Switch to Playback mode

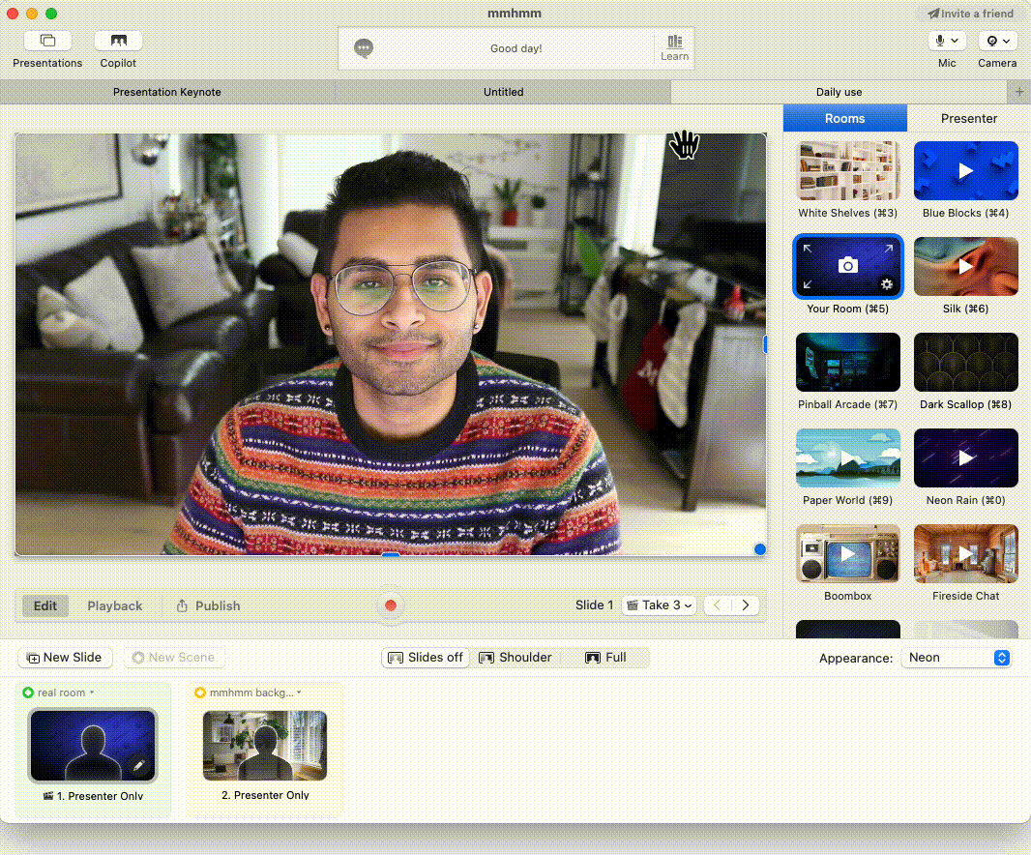pos(115,605)
